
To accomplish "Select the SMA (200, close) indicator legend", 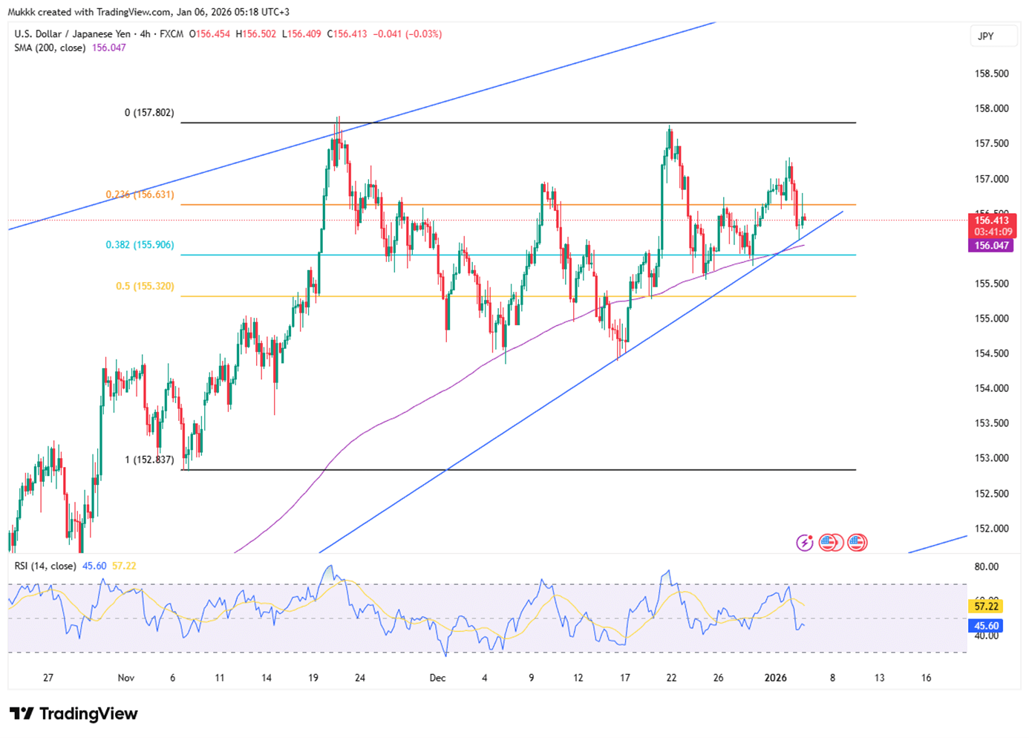I will point(50,48).
